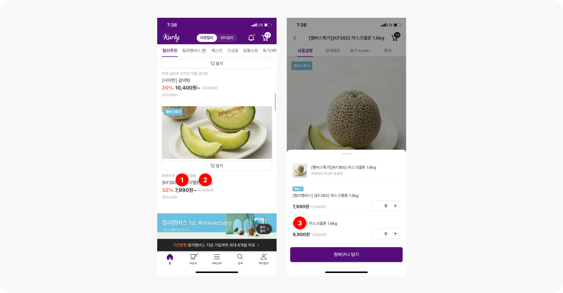Image resolution: width=563 pixels, height=293 pixels.
Task: Go to home icon in bottom navigation
Action: [170, 259]
